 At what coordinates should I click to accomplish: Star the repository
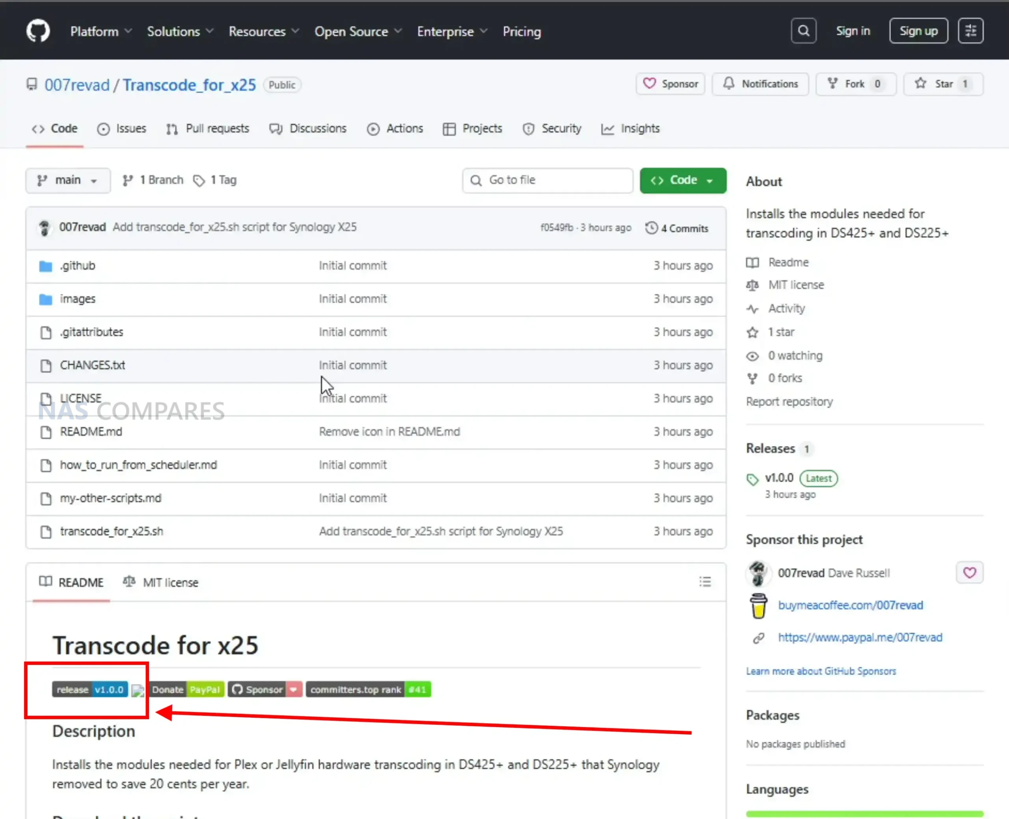(x=943, y=84)
